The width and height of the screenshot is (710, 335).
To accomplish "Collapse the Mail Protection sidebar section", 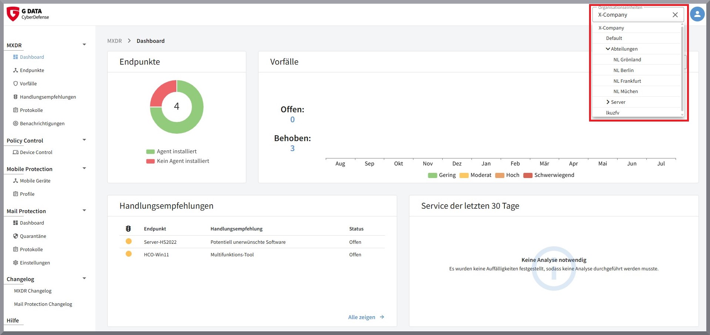I will click(84, 211).
